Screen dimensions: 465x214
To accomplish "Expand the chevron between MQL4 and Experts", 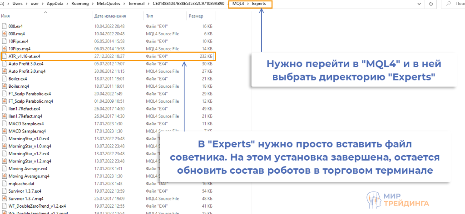I will point(247,4).
